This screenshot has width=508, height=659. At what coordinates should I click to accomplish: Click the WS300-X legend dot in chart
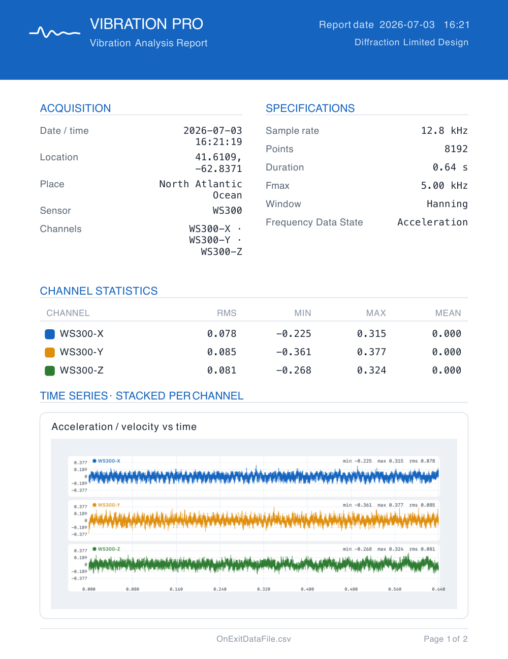point(94,461)
